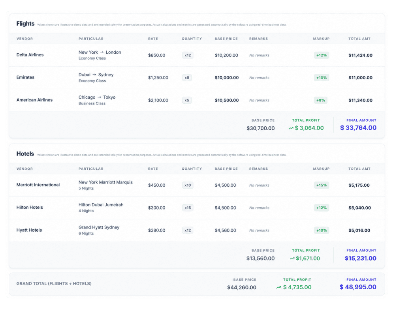The height and width of the screenshot is (309, 395).
Task: Select the Flights final amount $33,764.00
Action: [358, 128]
